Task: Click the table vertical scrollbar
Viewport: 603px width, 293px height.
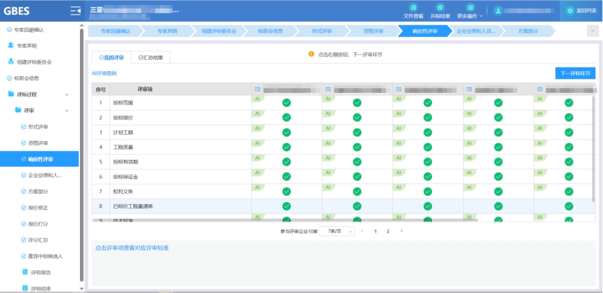Action: [x=594, y=149]
